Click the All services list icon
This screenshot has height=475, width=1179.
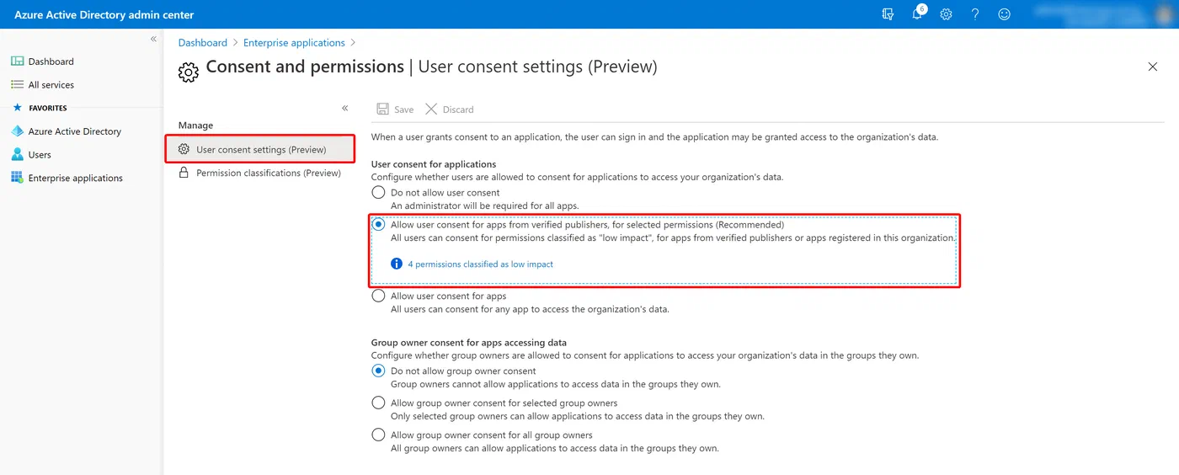17,85
